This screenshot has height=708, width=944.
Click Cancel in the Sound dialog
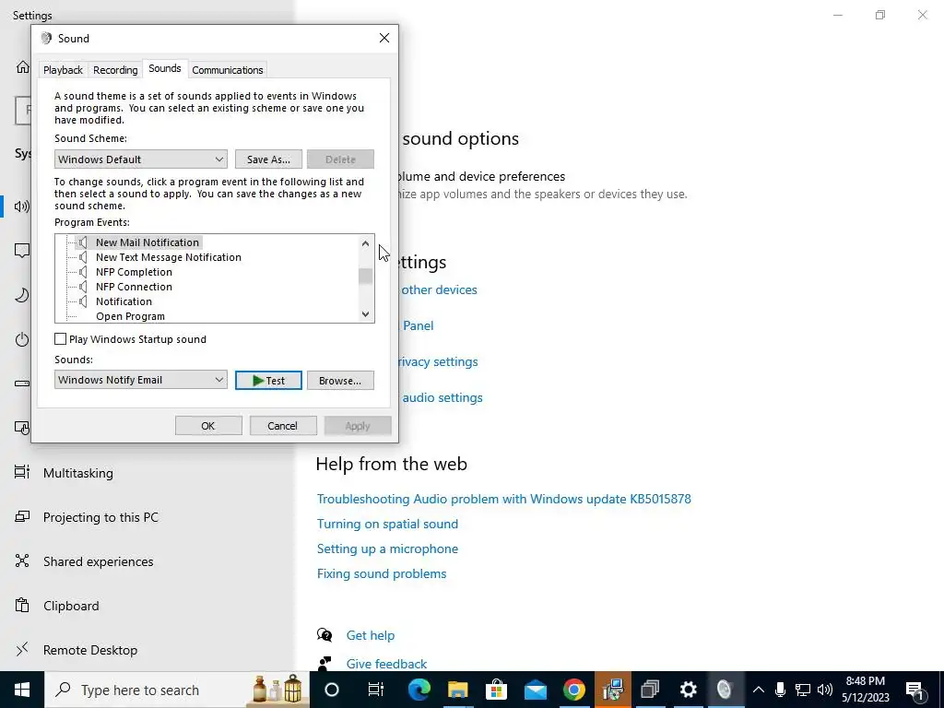[x=282, y=426]
